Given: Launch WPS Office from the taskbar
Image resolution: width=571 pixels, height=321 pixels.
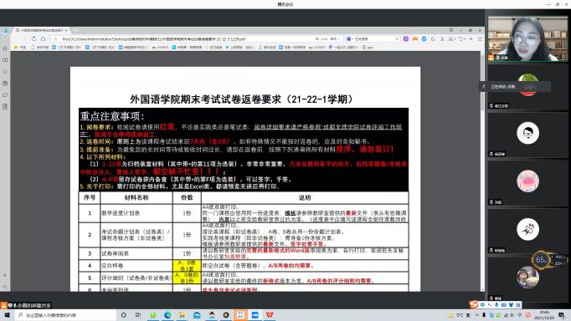Looking at the screenshot, I should [x=270, y=315].
